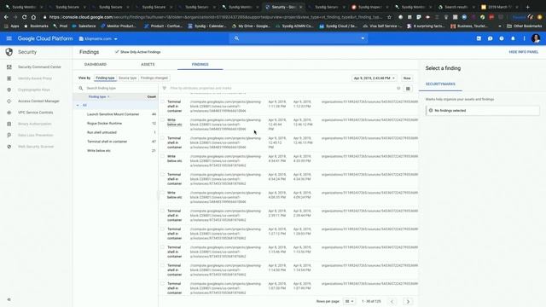This screenshot has width=546, height=307.
Task: Check the Terminal shell finding at 12:45:12 PM
Action: coord(163,138)
